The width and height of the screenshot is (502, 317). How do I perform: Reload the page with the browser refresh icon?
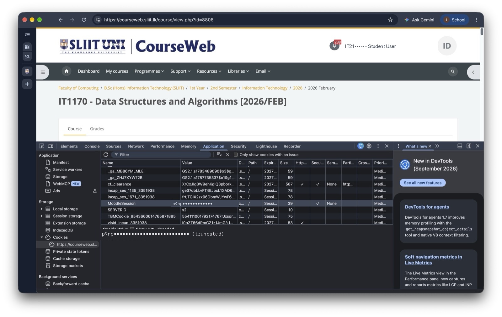click(x=84, y=20)
